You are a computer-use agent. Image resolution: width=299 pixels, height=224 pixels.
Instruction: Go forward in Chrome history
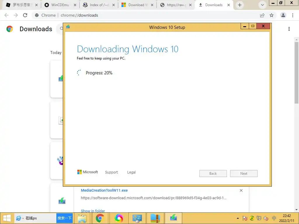pyautogui.click(x=16, y=15)
